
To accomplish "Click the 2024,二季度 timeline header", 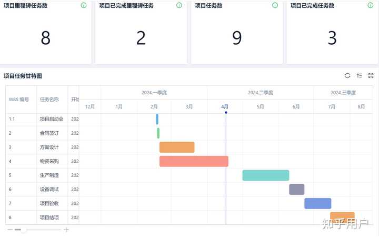I will [x=261, y=93].
